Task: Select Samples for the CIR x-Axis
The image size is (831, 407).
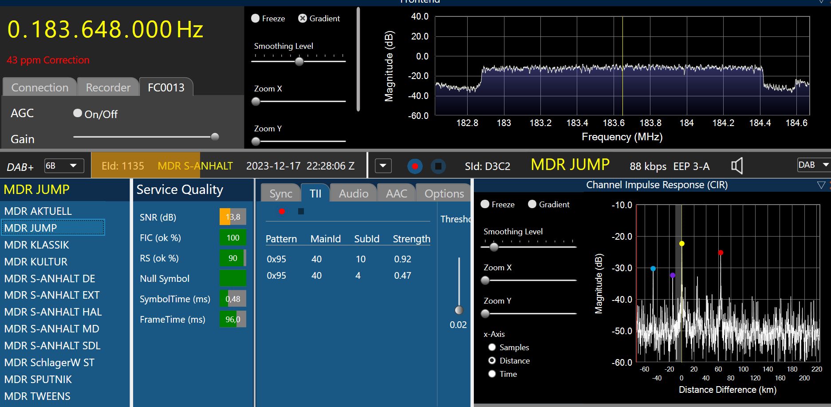Action: (492, 347)
